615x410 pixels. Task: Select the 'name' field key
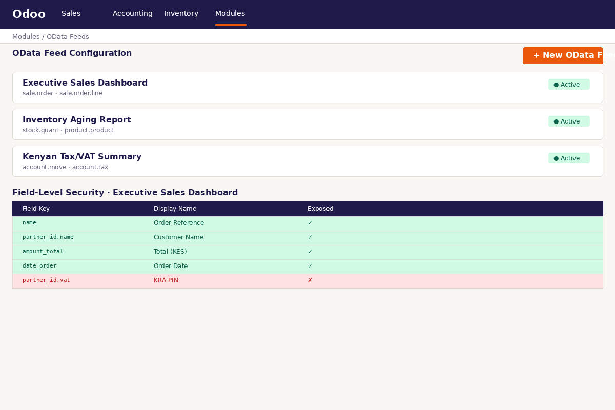click(x=29, y=223)
